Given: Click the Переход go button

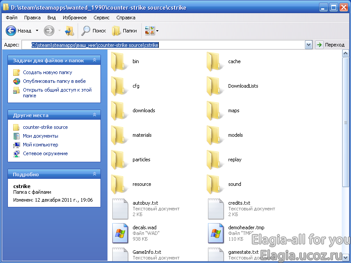Looking at the screenshot, I should (x=330, y=45).
